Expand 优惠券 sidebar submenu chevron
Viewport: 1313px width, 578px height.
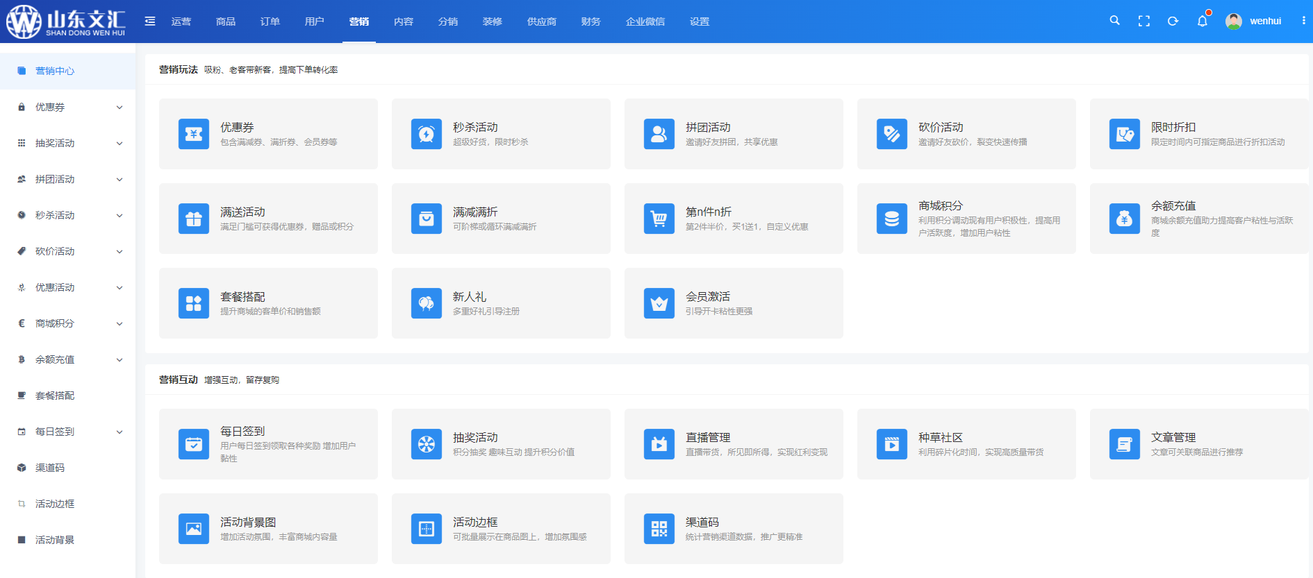pyautogui.click(x=119, y=107)
